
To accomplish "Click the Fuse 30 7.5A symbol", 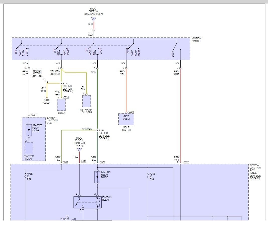I will click(148, 176).
